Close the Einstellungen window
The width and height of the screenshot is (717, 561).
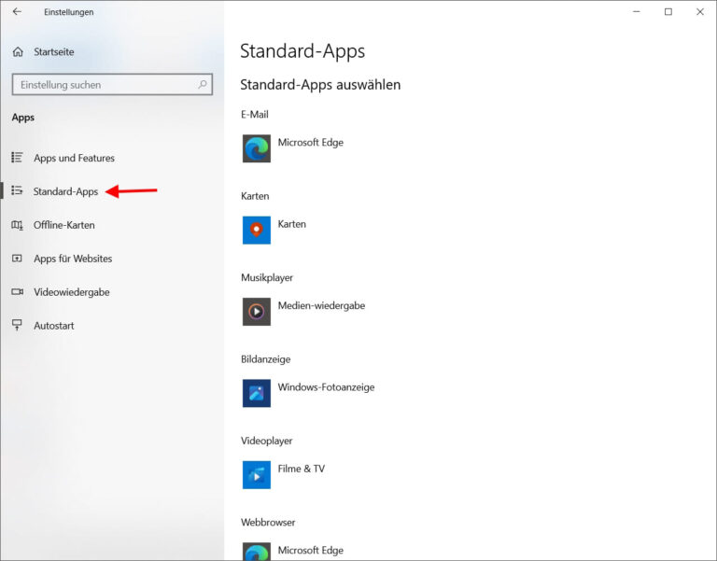pos(699,12)
